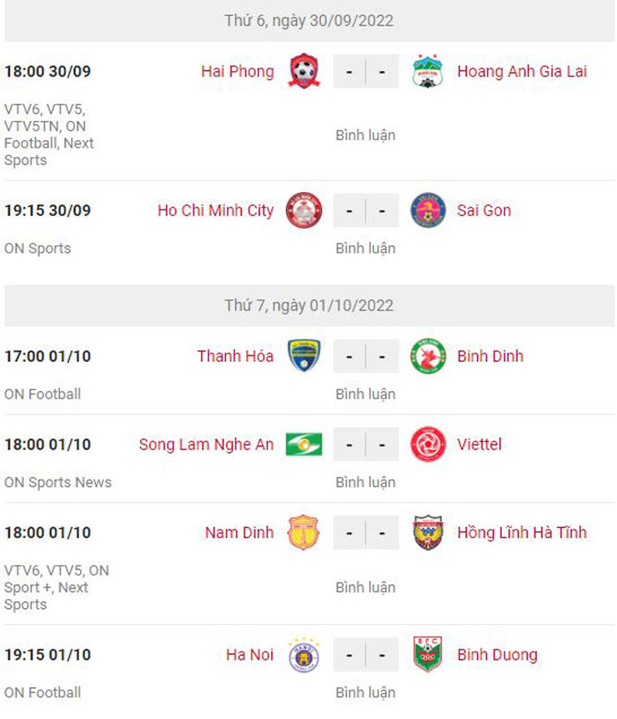Click the Ho Chi Minh City badge

(303, 210)
